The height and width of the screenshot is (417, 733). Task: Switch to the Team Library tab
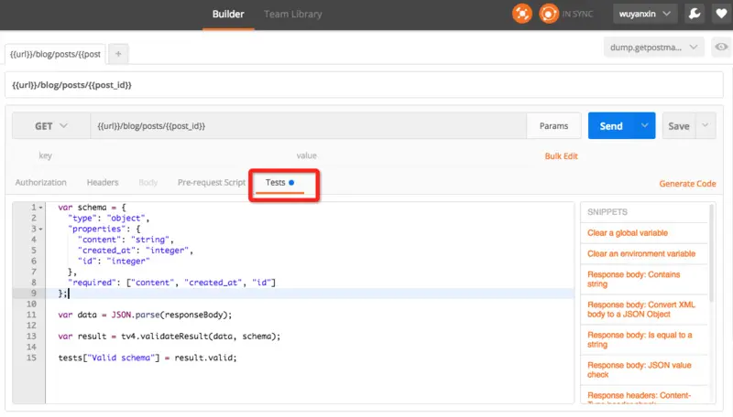[x=292, y=14]
